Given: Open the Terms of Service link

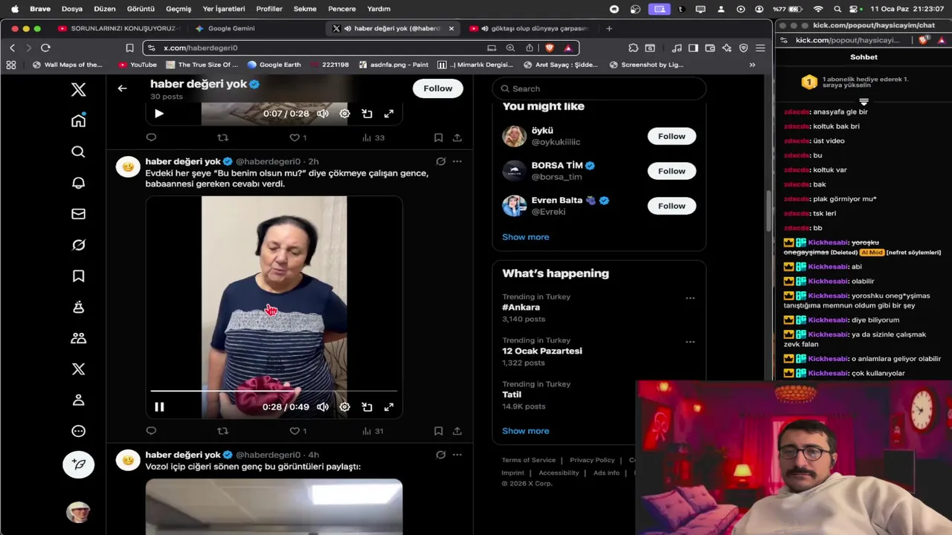Looking at the screenshot, I should pyautogui.click(x=528, y=460).
